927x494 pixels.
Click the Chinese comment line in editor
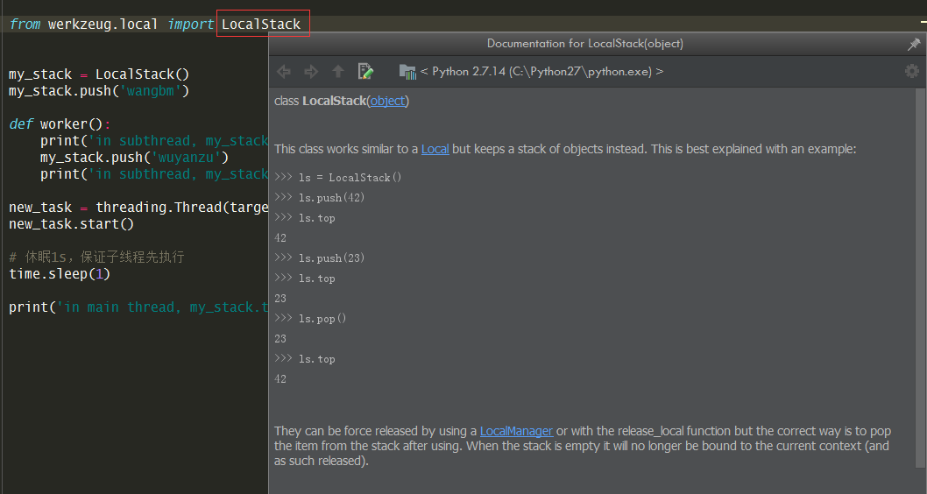(96, 258)
